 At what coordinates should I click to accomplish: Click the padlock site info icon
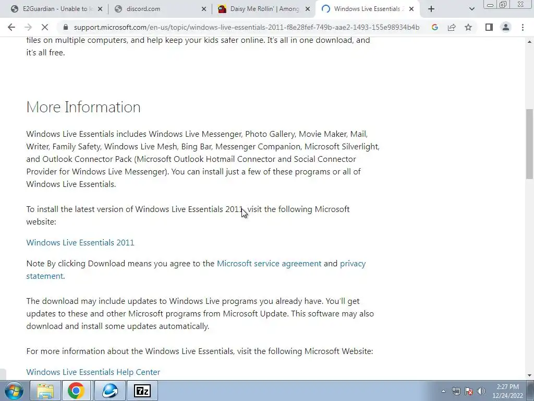pyautogui.click(x=66, y=27)
